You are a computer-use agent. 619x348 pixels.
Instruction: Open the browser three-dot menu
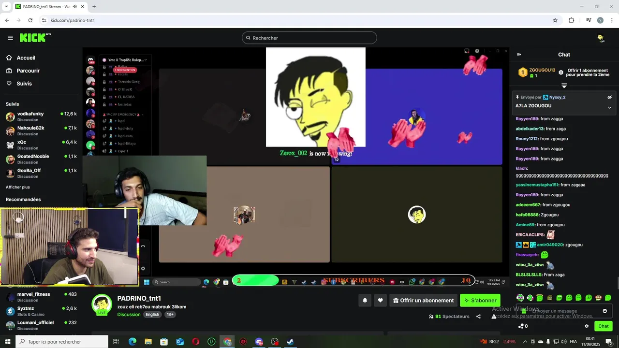pyautogui.click(x=612, y=20)
